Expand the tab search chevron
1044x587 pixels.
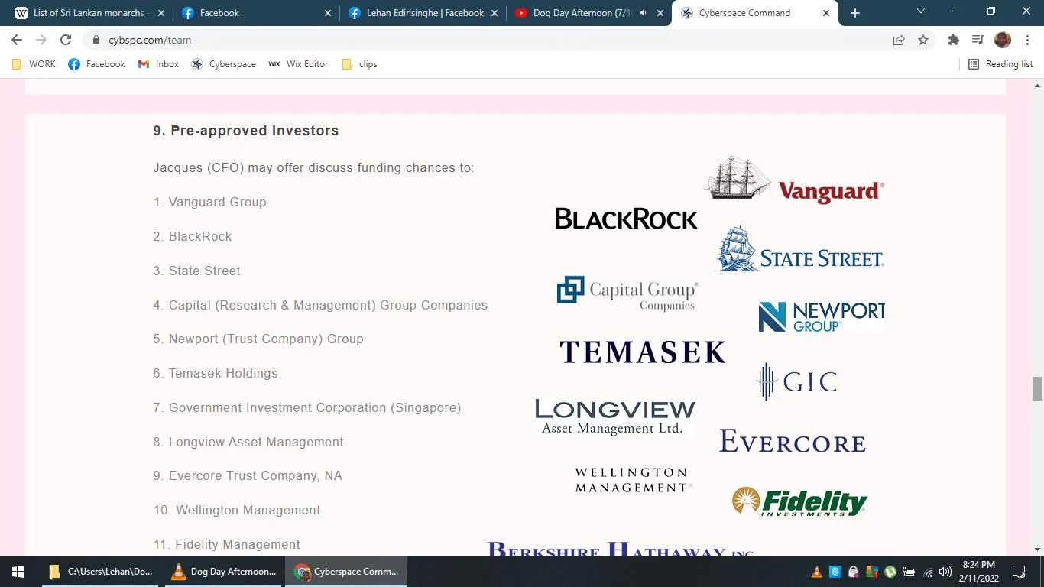tap(921, 11)
